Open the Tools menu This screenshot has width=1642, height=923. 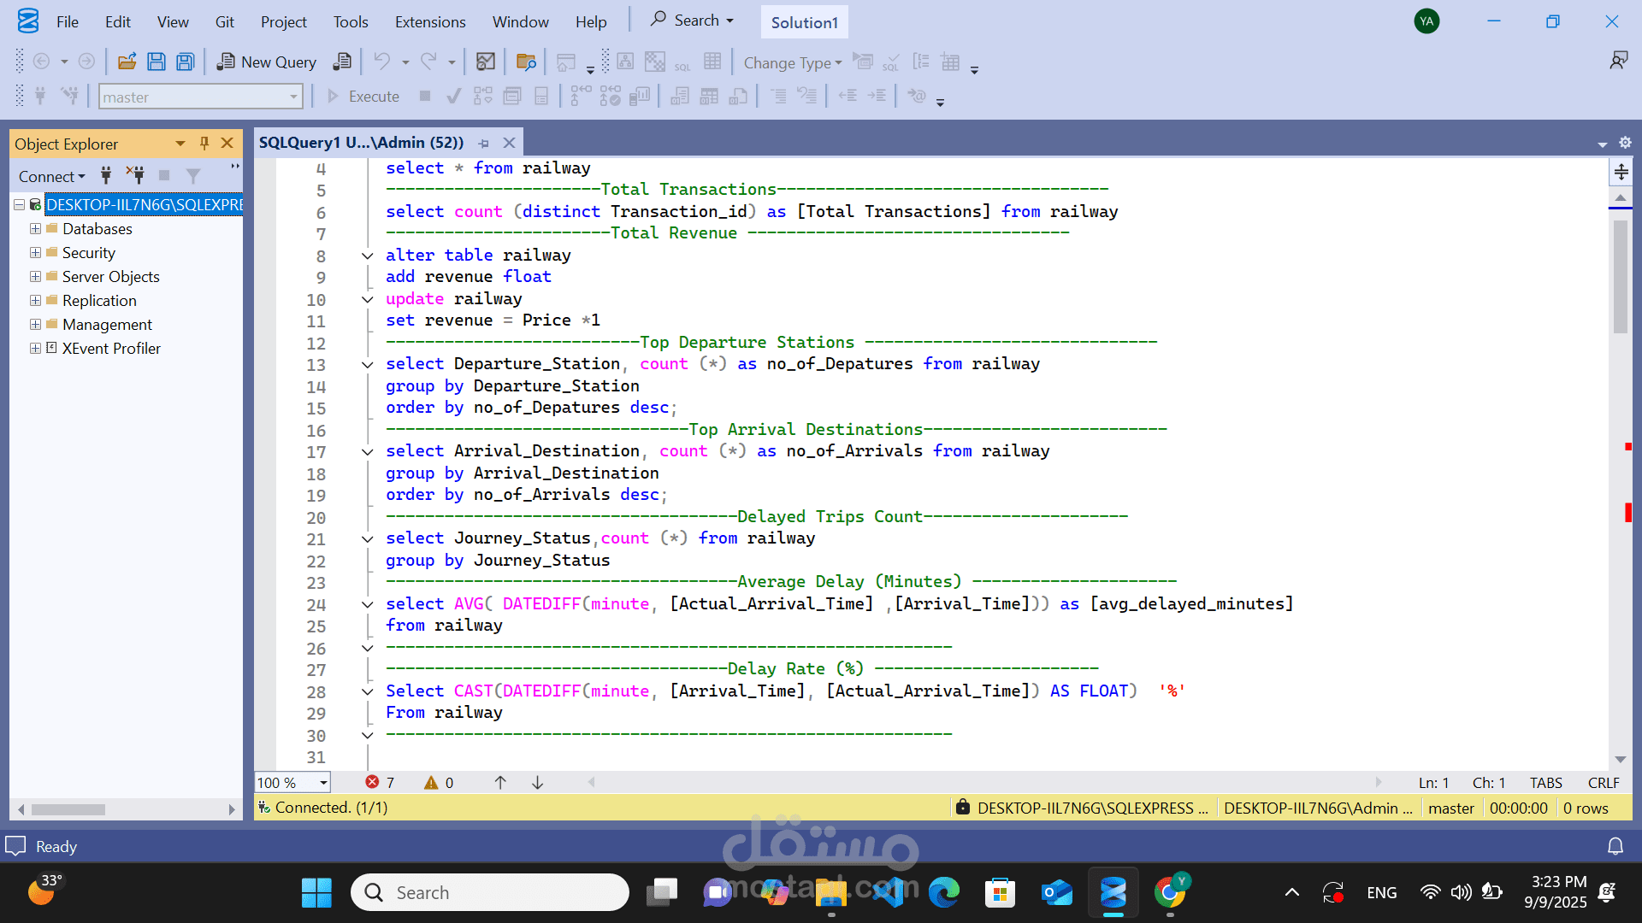click(350, 22)
